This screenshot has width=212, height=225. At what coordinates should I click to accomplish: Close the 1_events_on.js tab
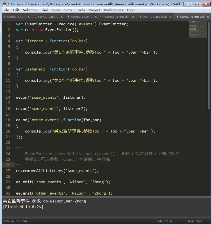[28, 17]
